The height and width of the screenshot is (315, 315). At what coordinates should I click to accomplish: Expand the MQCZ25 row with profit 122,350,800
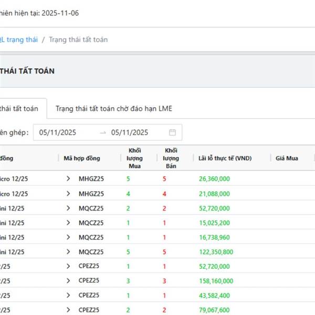pyautogui.click(x=68, y=252)
